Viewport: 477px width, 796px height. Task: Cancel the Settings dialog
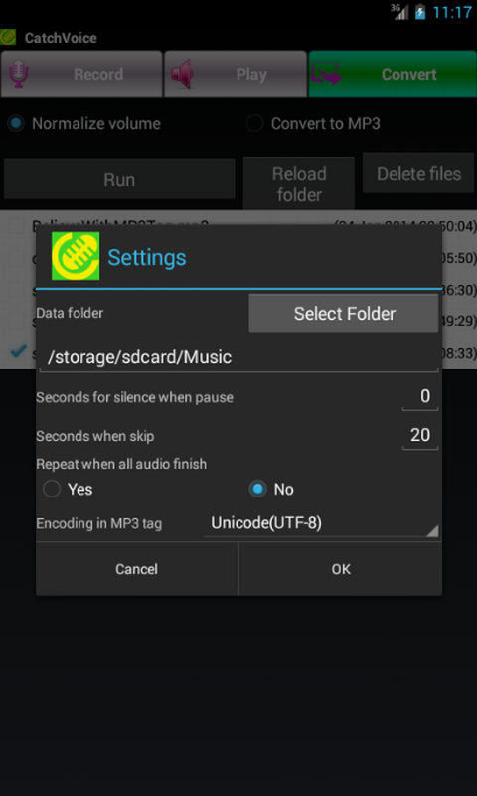pyautogui.click(x=136, y=569)
